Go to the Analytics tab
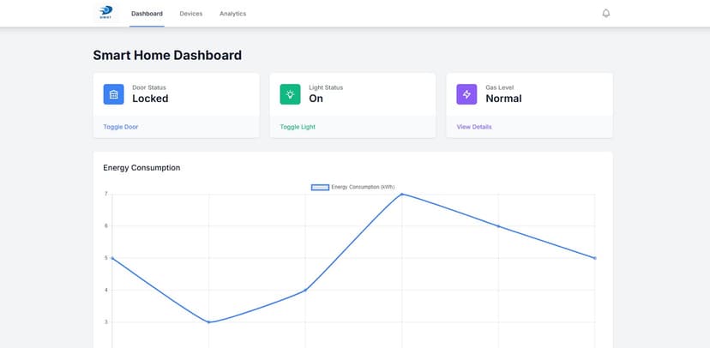Image resolution: width=710 pixels, height=348 pixels. [x=232, y=14]
